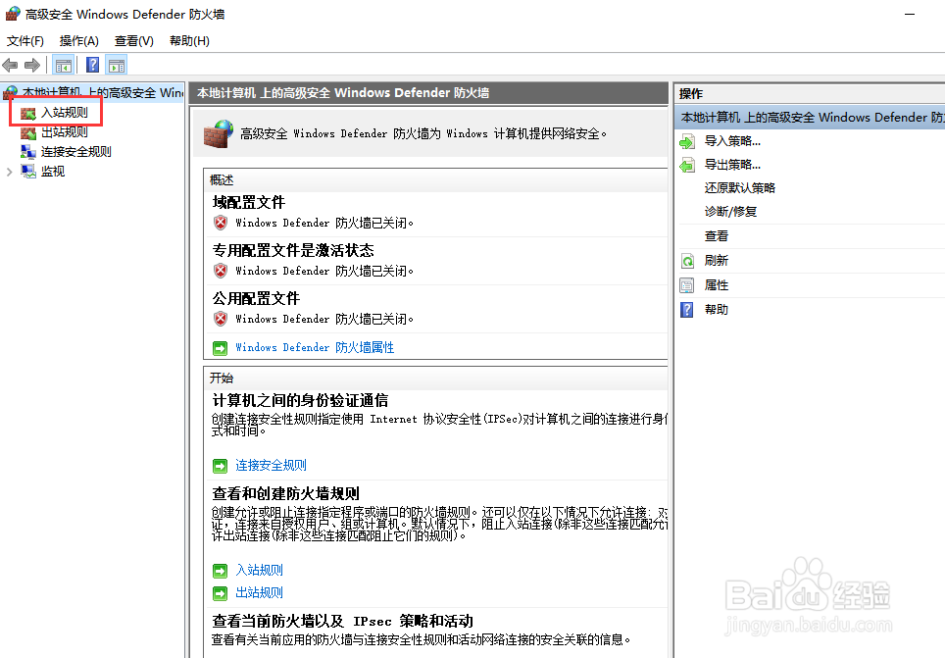Open the 连接安全规则 link in 开始 section
Image resolution: width=945 pixels, height=658 pixels.
click(x=272, y=466)
